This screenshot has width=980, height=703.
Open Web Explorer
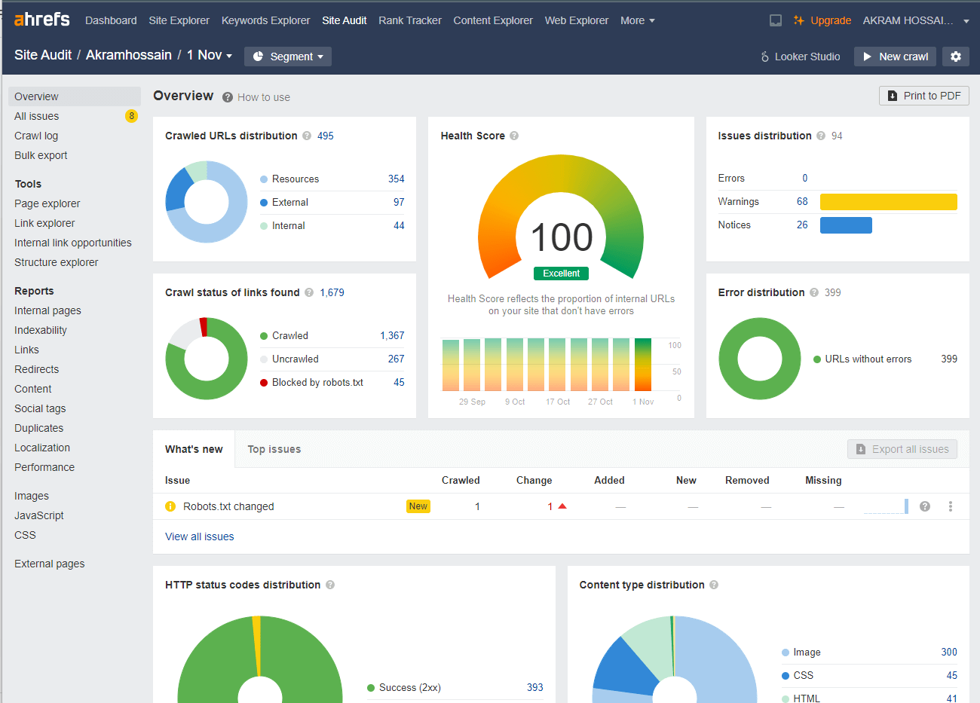pos(577,20)
